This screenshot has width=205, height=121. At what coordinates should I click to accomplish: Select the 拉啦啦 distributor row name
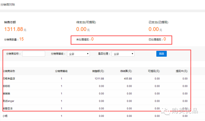(x=6, y=86)
